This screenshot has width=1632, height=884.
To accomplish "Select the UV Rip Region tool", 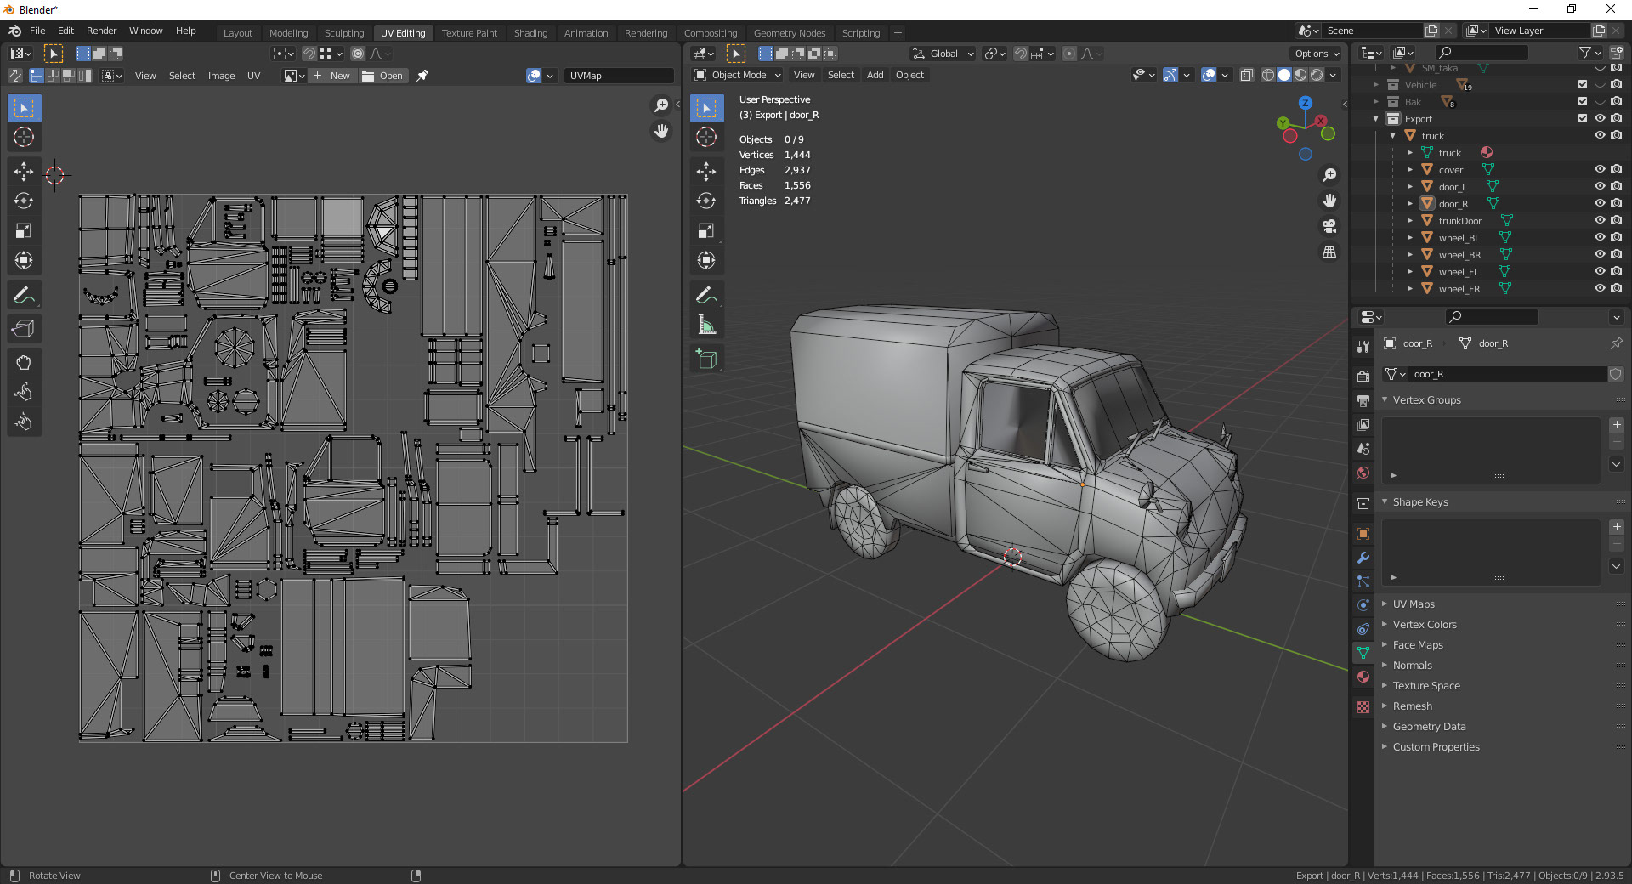I will click(24, 329).
